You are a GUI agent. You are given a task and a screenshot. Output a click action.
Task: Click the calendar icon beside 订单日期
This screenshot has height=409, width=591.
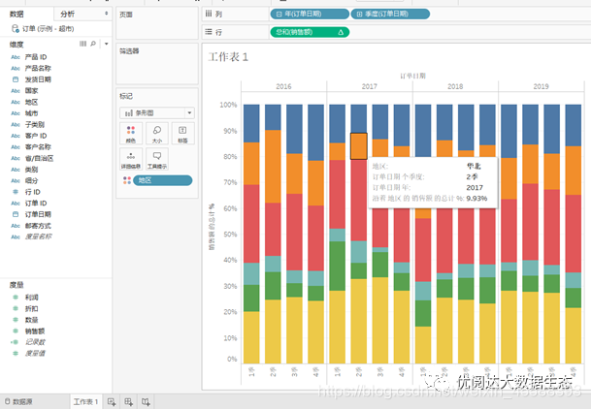[16, 214]
